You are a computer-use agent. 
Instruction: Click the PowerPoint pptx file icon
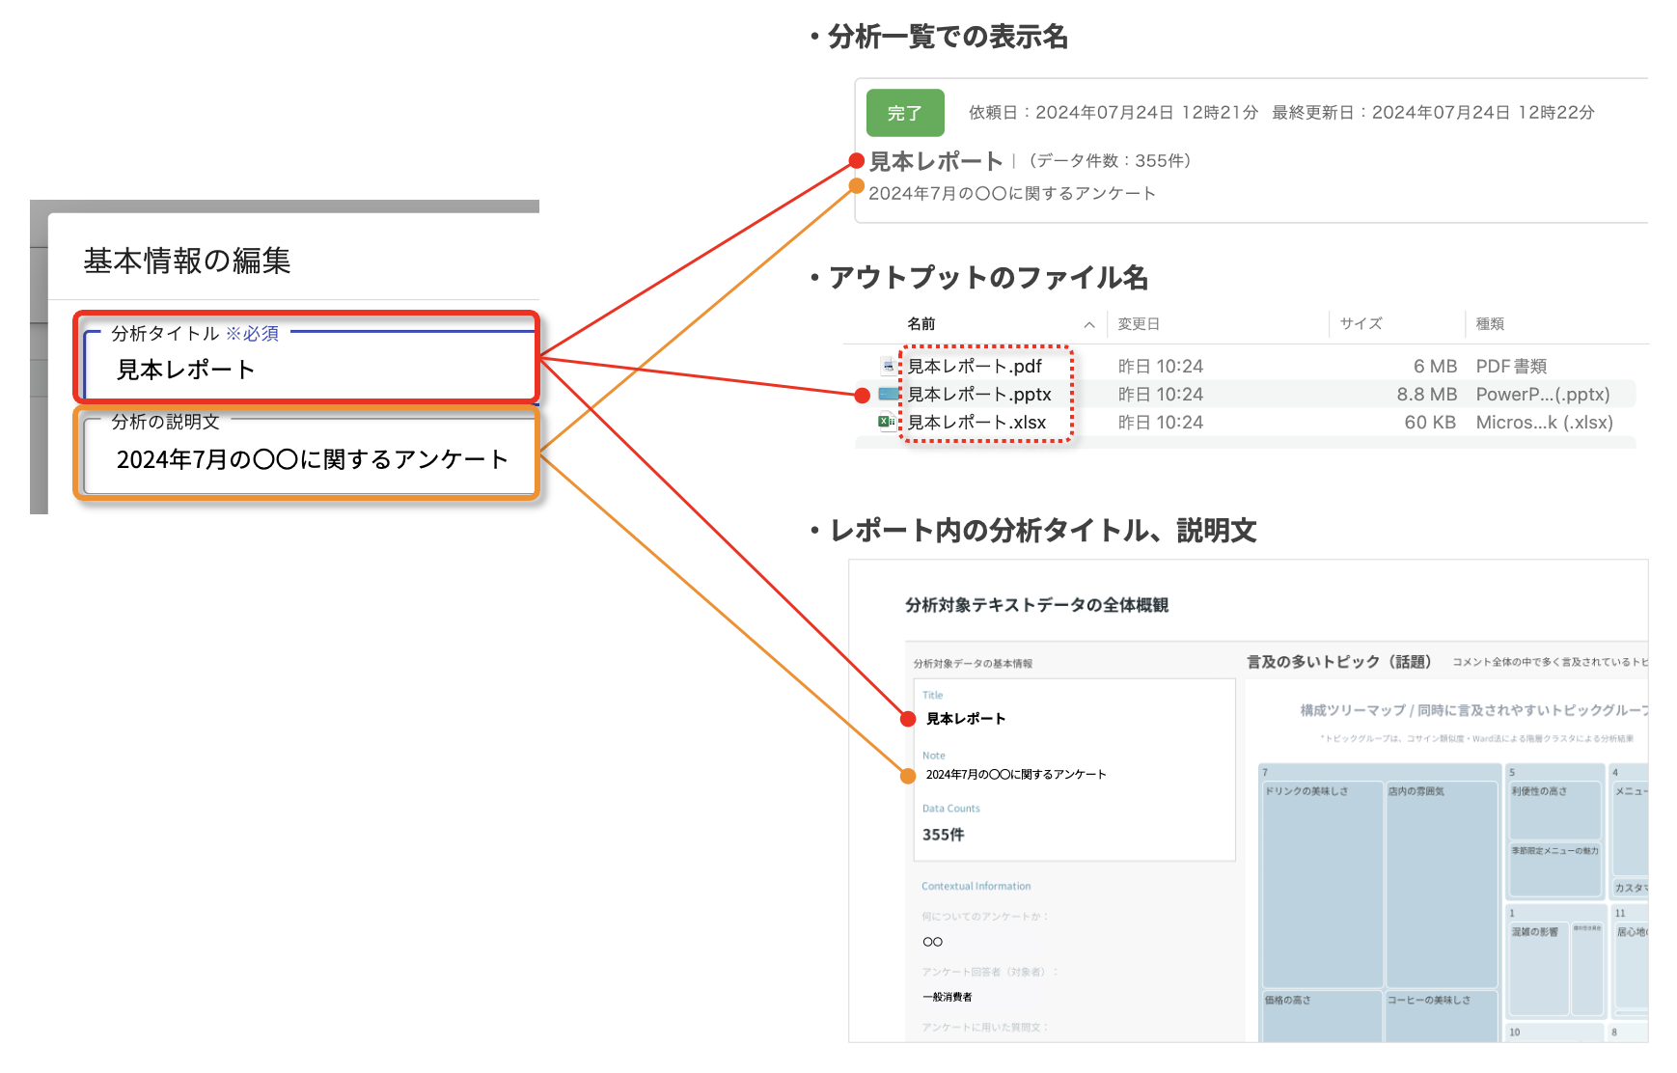[888, 394]
